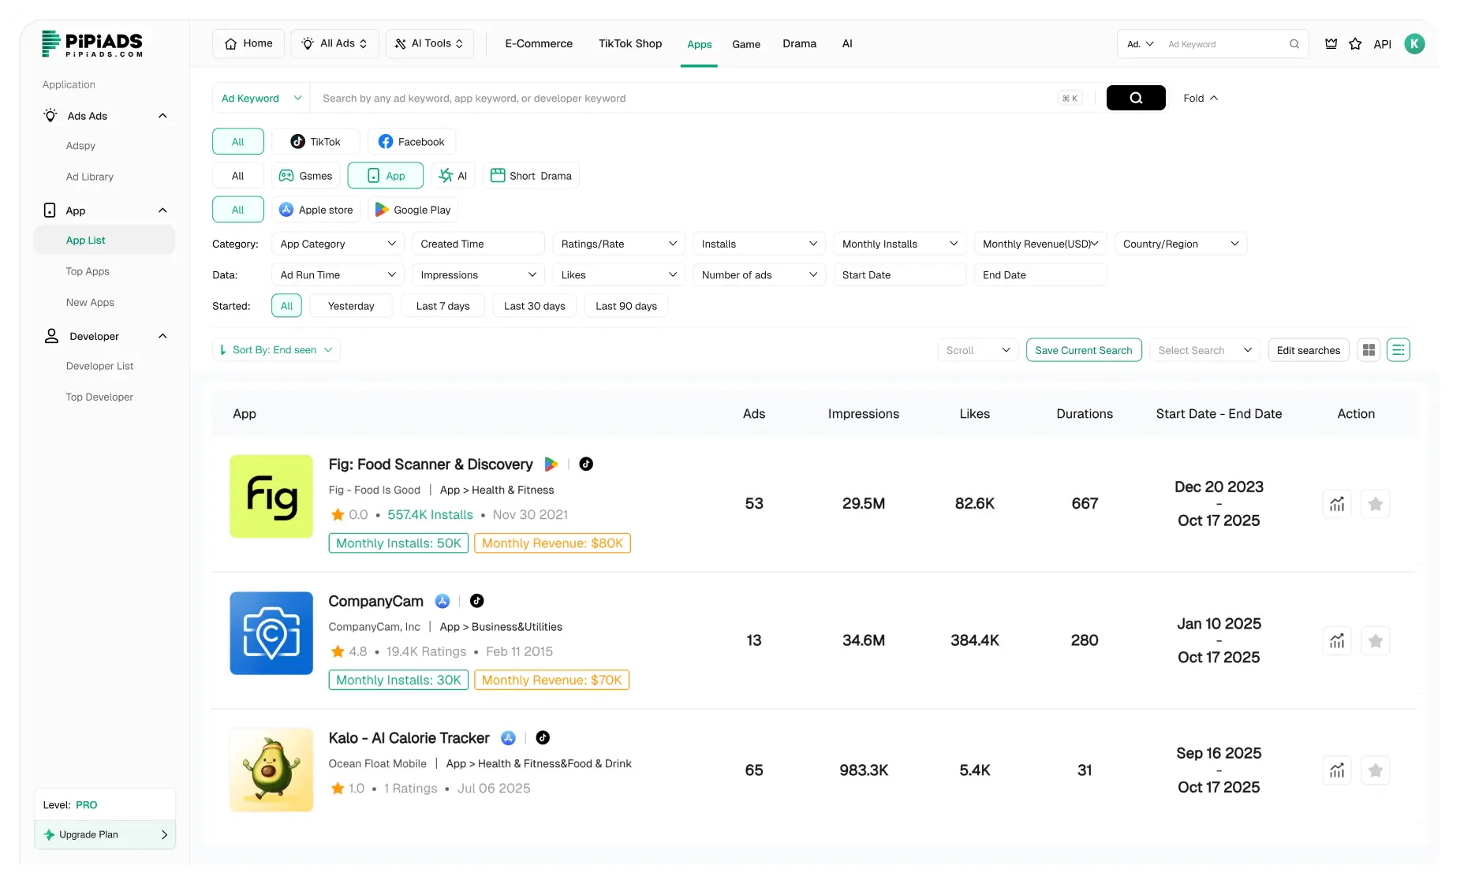Screen dimensions: 1460x884
Task: Click Save Current Search
Action: (x=1083, y=350)
